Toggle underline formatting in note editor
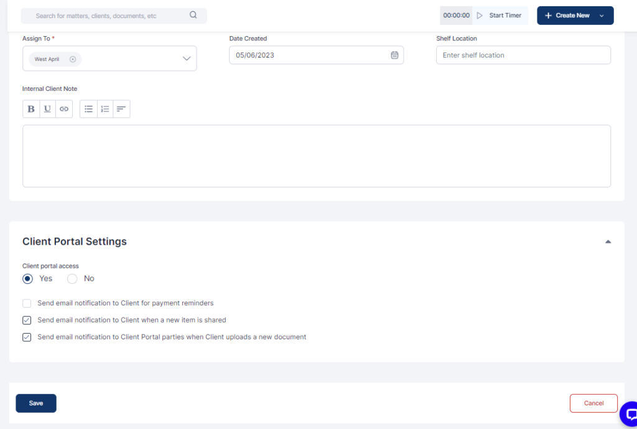The height and width of the screenshot is (429, 637). tap(47, 109)
